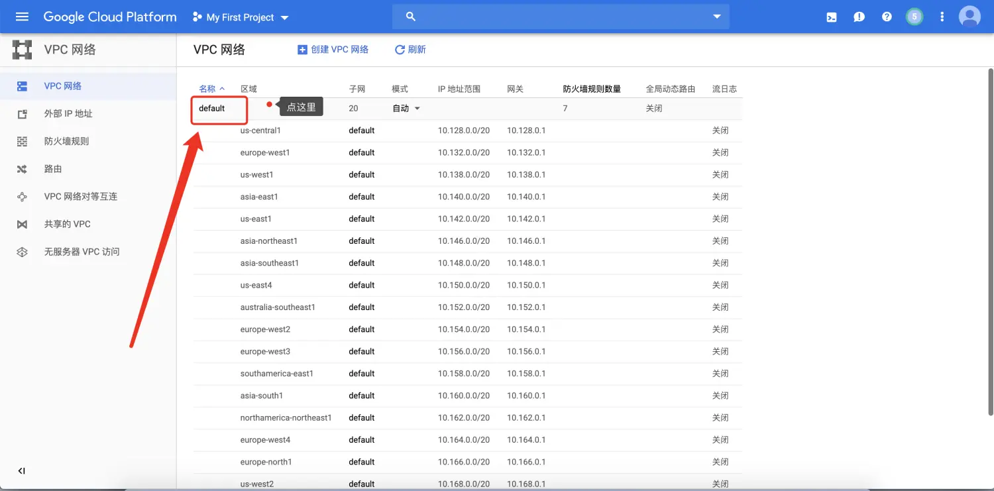
Task: Open Cloud Shell terminal icon
Action: pyautogui.click(x=831, y=17)
